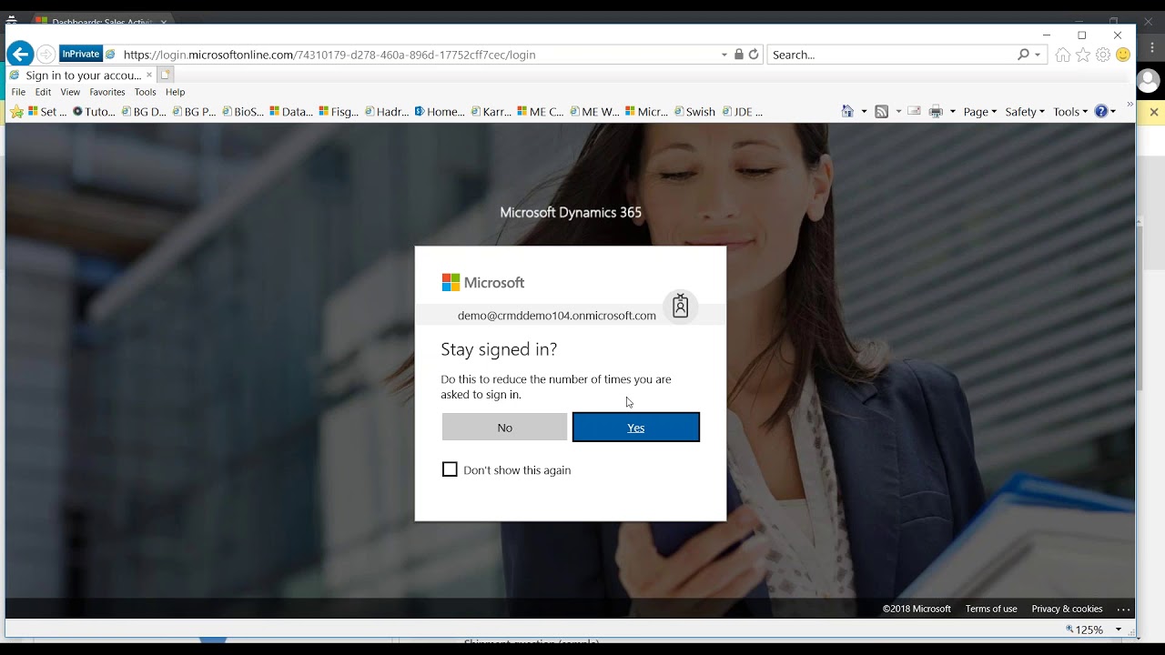1165x655 pixels.
Task: Open the Hadr... favorites bookmark
Action: (387, 112)
